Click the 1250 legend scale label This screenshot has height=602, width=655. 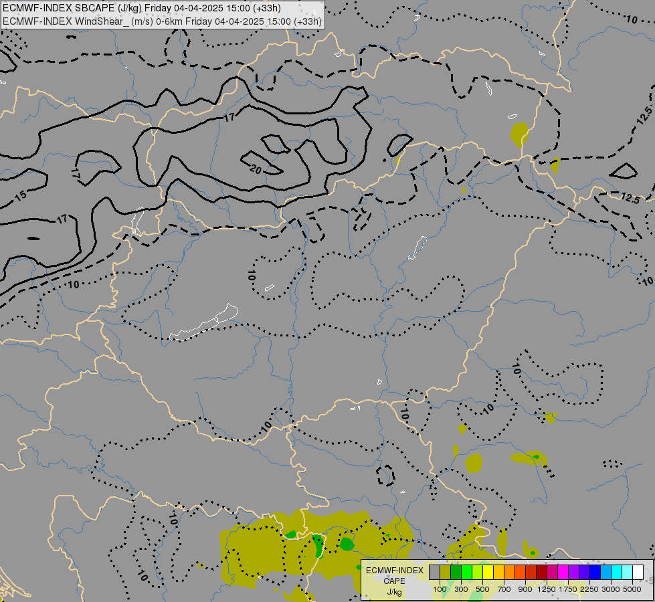point(547,589)
